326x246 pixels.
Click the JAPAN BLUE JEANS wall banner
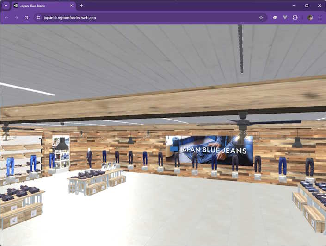[x=209, y=151]
